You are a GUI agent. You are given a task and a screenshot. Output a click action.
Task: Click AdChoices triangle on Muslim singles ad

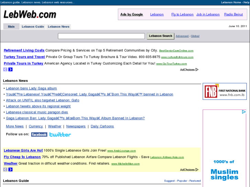[243, 112]
